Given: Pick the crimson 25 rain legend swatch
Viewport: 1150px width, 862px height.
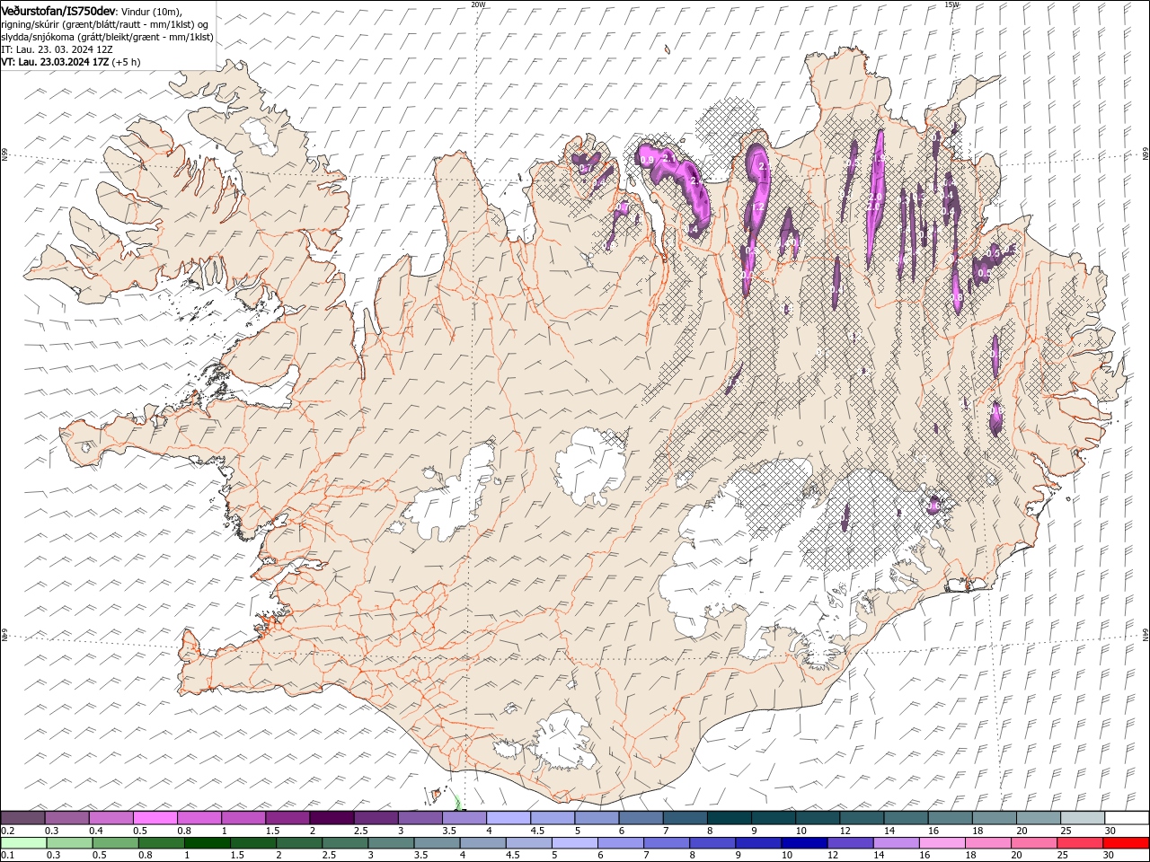Looking at the screenshot, I should [x=1081, y=843].
